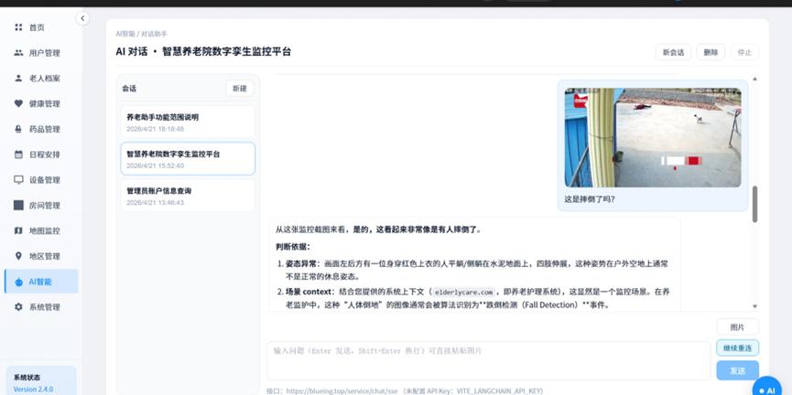
Task: Click the 判断依据 heading in reply
Action: (x=292, y=247)
